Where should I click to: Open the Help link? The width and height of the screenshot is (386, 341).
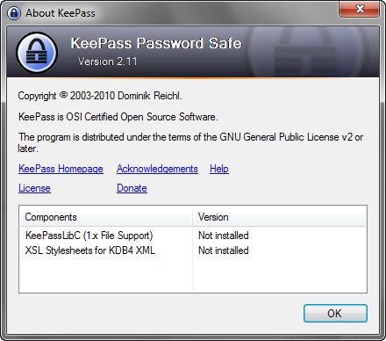219,169
